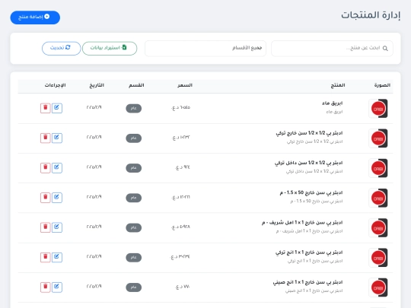Open thumbnail of 1/2 سن خارج تركي product
The width and height of the screenshot is (411, 308).
(x=378, y=138)
